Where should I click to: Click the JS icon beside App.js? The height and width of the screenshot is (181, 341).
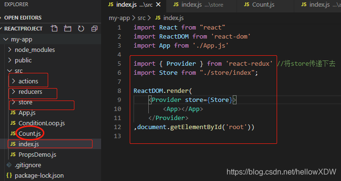click(13, 112)
